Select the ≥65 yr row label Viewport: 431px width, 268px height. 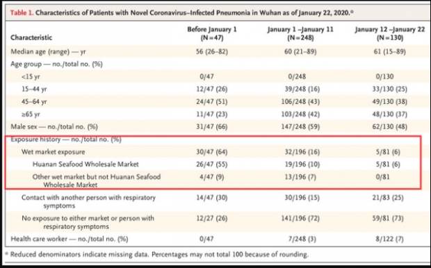pos(31,115)
